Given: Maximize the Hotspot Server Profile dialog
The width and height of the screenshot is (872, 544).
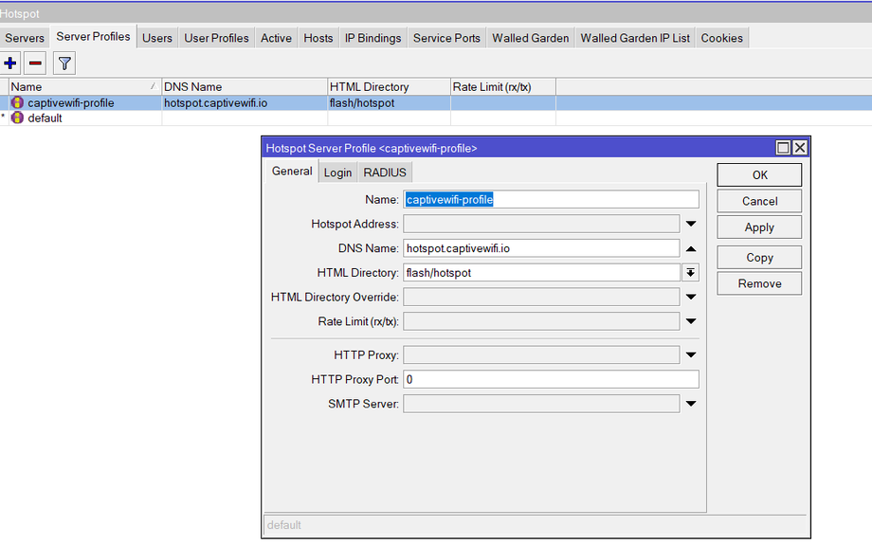Looking at the screenshot, I should pos(783,148).
